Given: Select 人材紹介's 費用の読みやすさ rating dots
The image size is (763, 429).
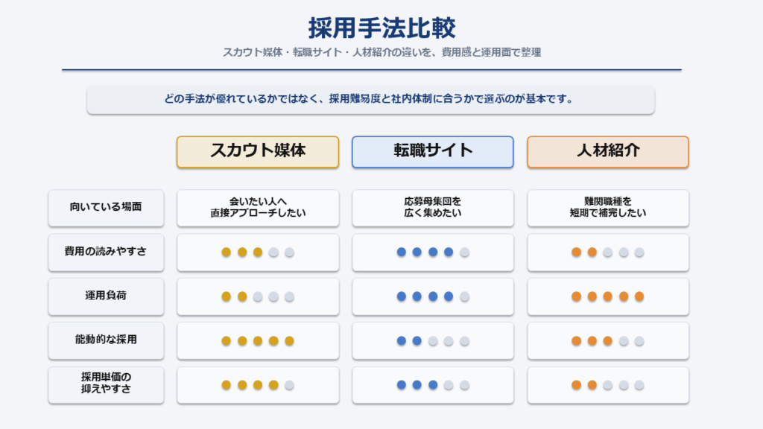Looking at the screenshot, I should click(x=608, y=252).
